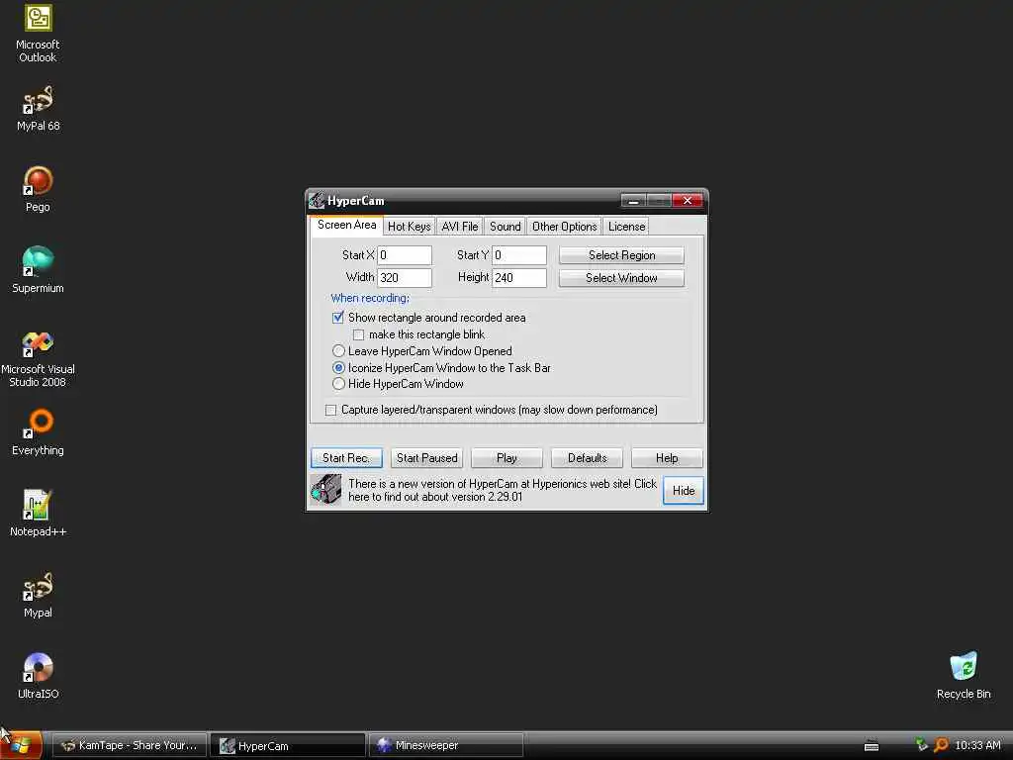Click the Defaults button

(x=587, y=457)
